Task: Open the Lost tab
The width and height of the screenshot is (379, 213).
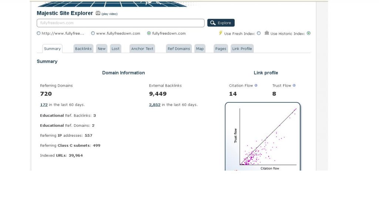Action: pyautogui.click(x=115, y=49)
